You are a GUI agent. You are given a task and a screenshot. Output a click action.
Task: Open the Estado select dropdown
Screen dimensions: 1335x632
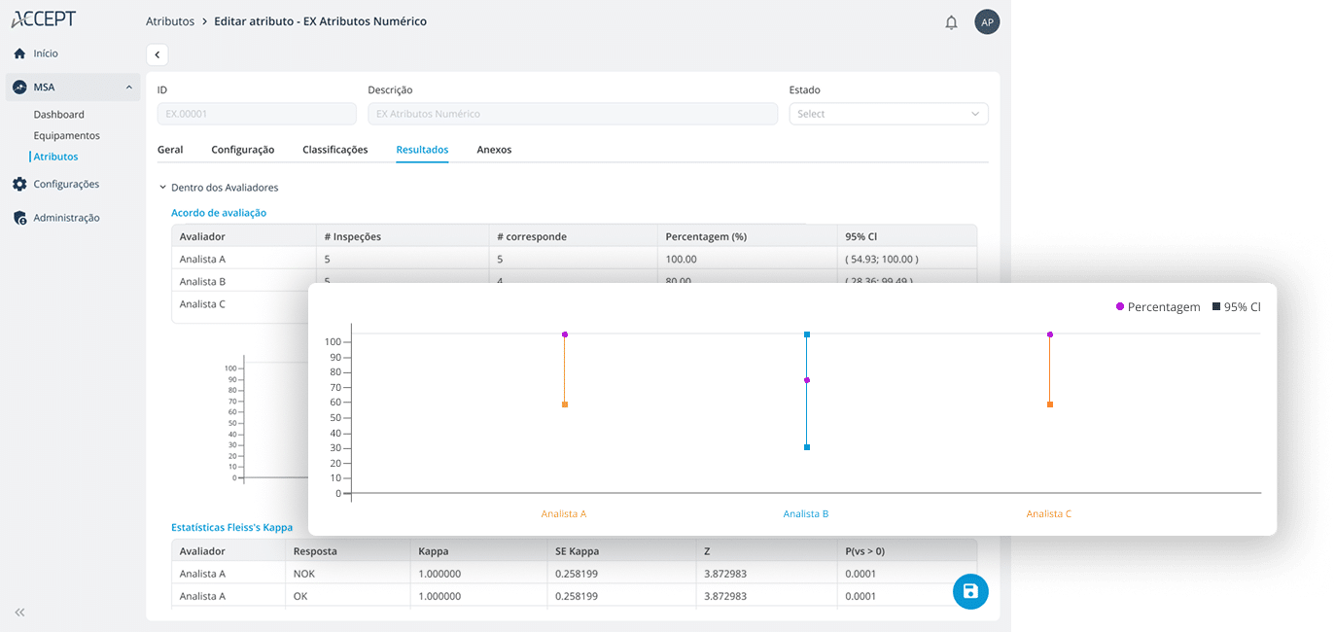pyautogui.click(x=888, y=114)
